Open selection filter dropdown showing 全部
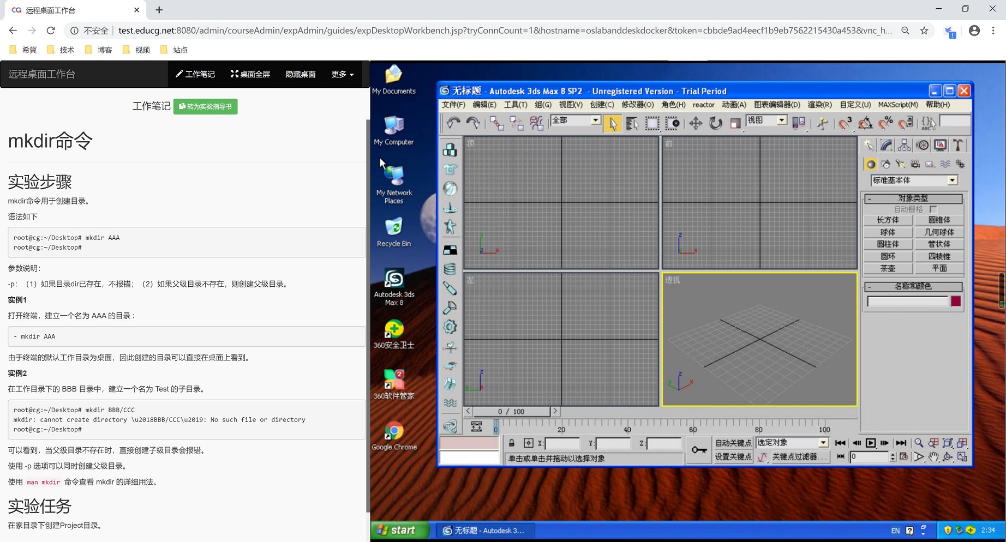Image resolution: width=1006 pixels, height=542 pixels. pos(576,121)
